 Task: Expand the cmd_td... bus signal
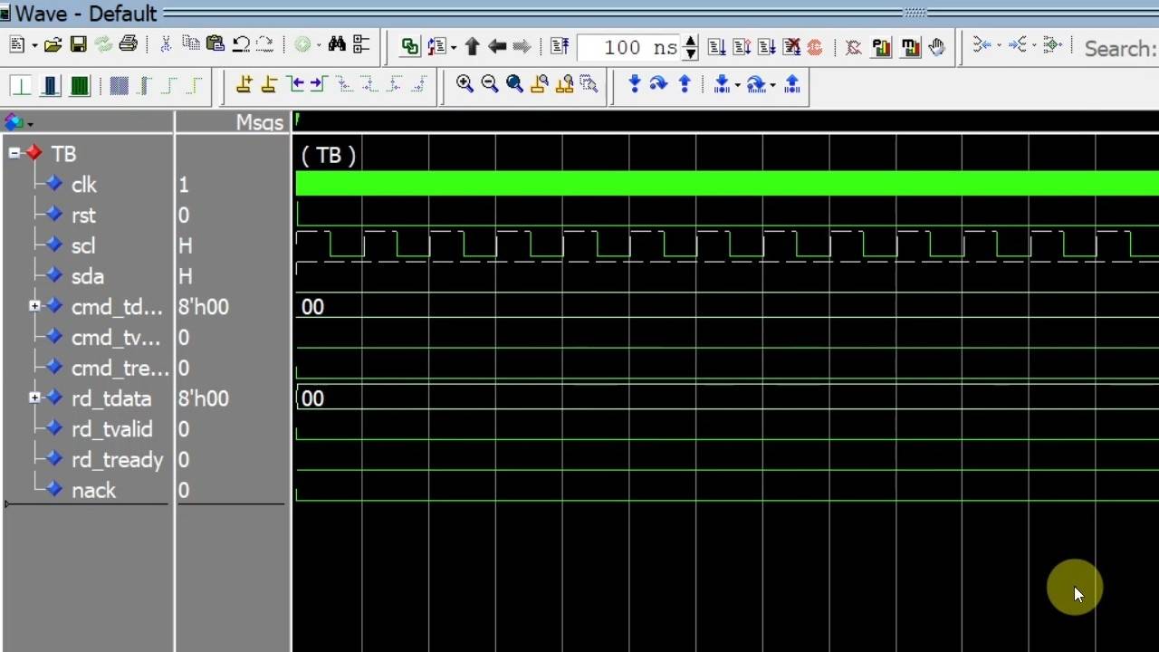[x=34, y=306]
